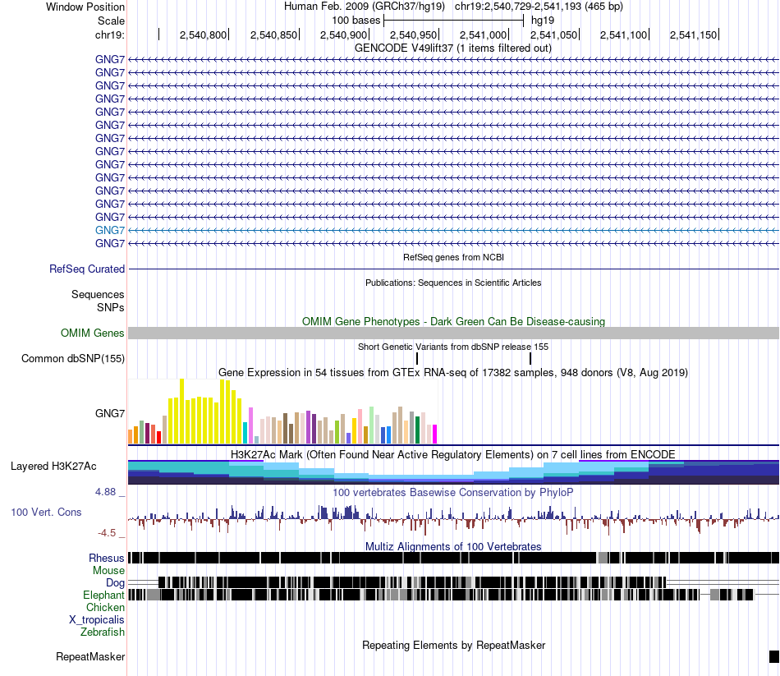The image size is (780, 676).
Task: Click the right dbSNP variant tick mark
Action: click(530, 358)
